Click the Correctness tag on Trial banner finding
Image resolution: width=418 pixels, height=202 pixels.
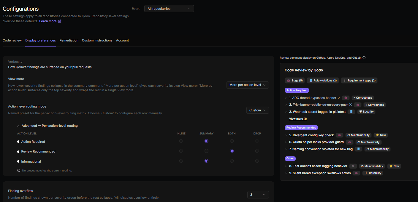(x=374, y=105)
